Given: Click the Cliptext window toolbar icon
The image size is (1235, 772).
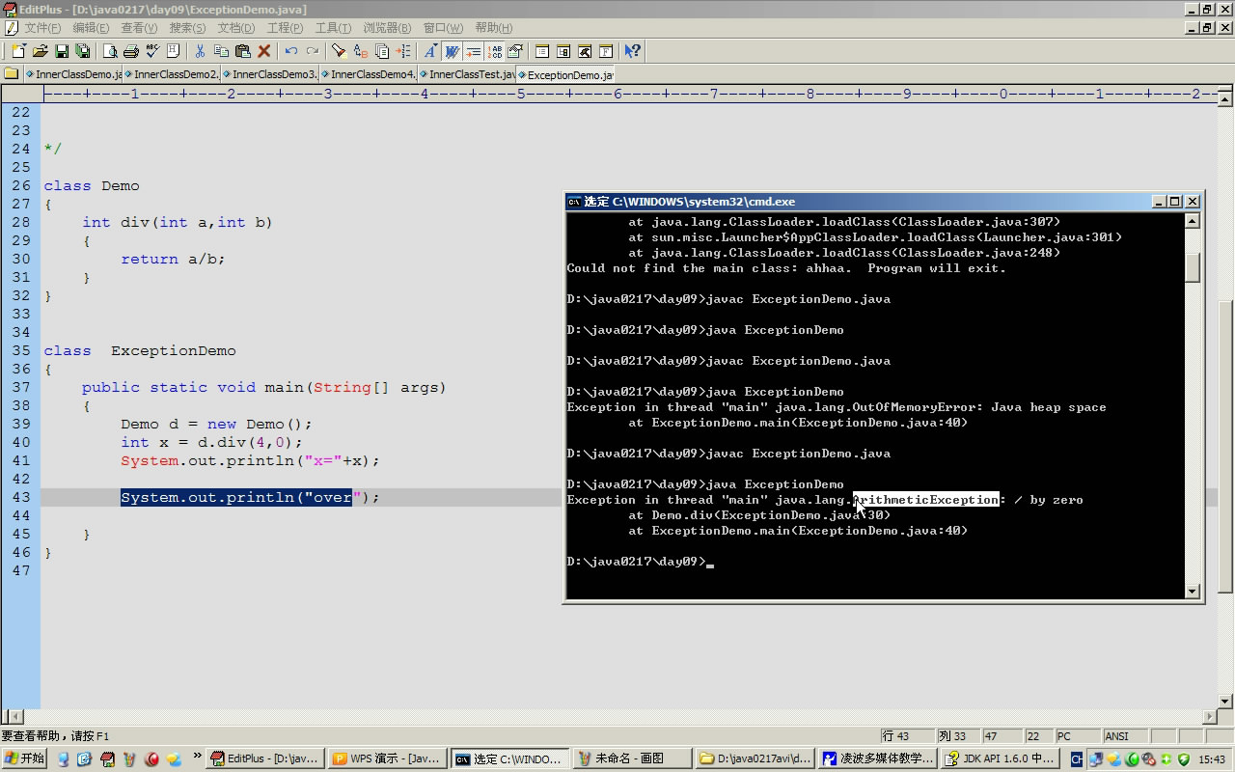Looking at the screenshot, I should pos(563,51).
